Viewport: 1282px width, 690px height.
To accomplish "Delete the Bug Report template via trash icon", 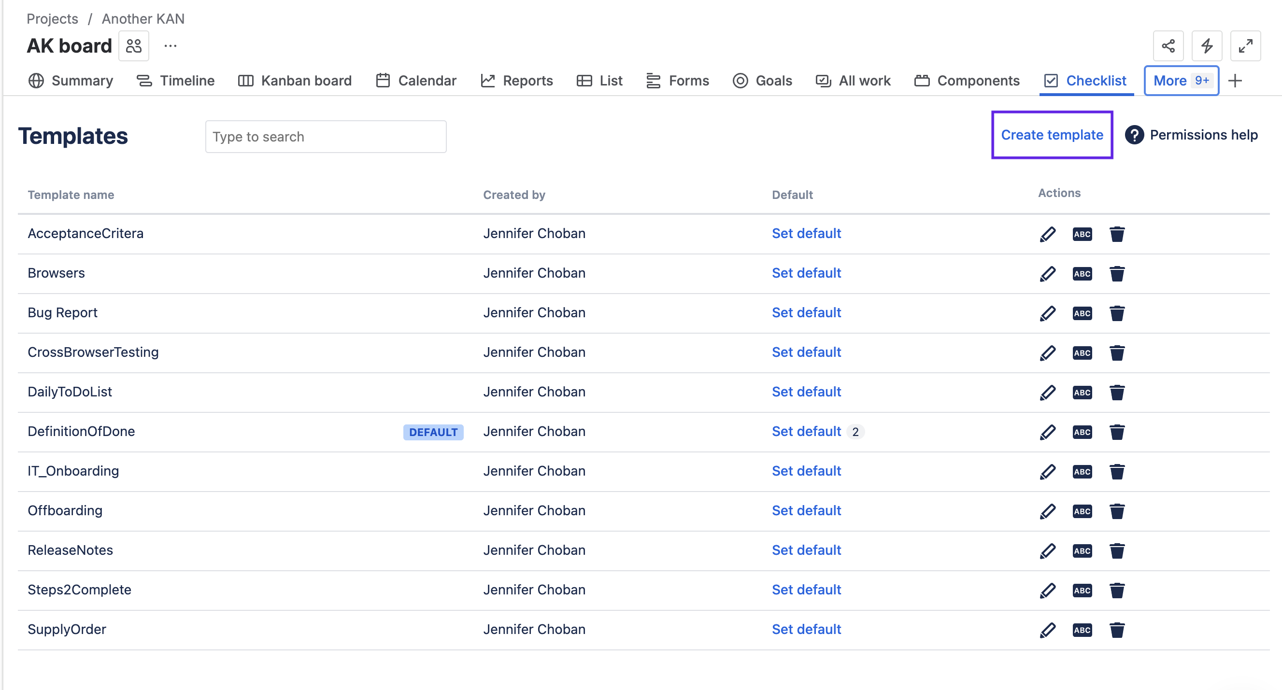I will tap(1117, 313).
